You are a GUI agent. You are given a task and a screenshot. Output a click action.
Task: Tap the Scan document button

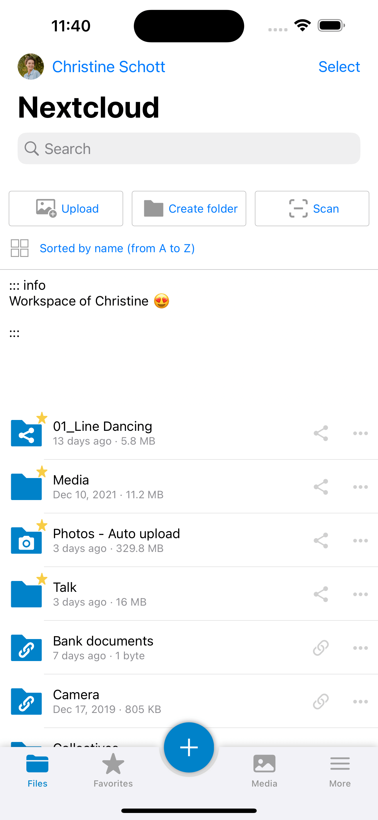tap(312, 209)
